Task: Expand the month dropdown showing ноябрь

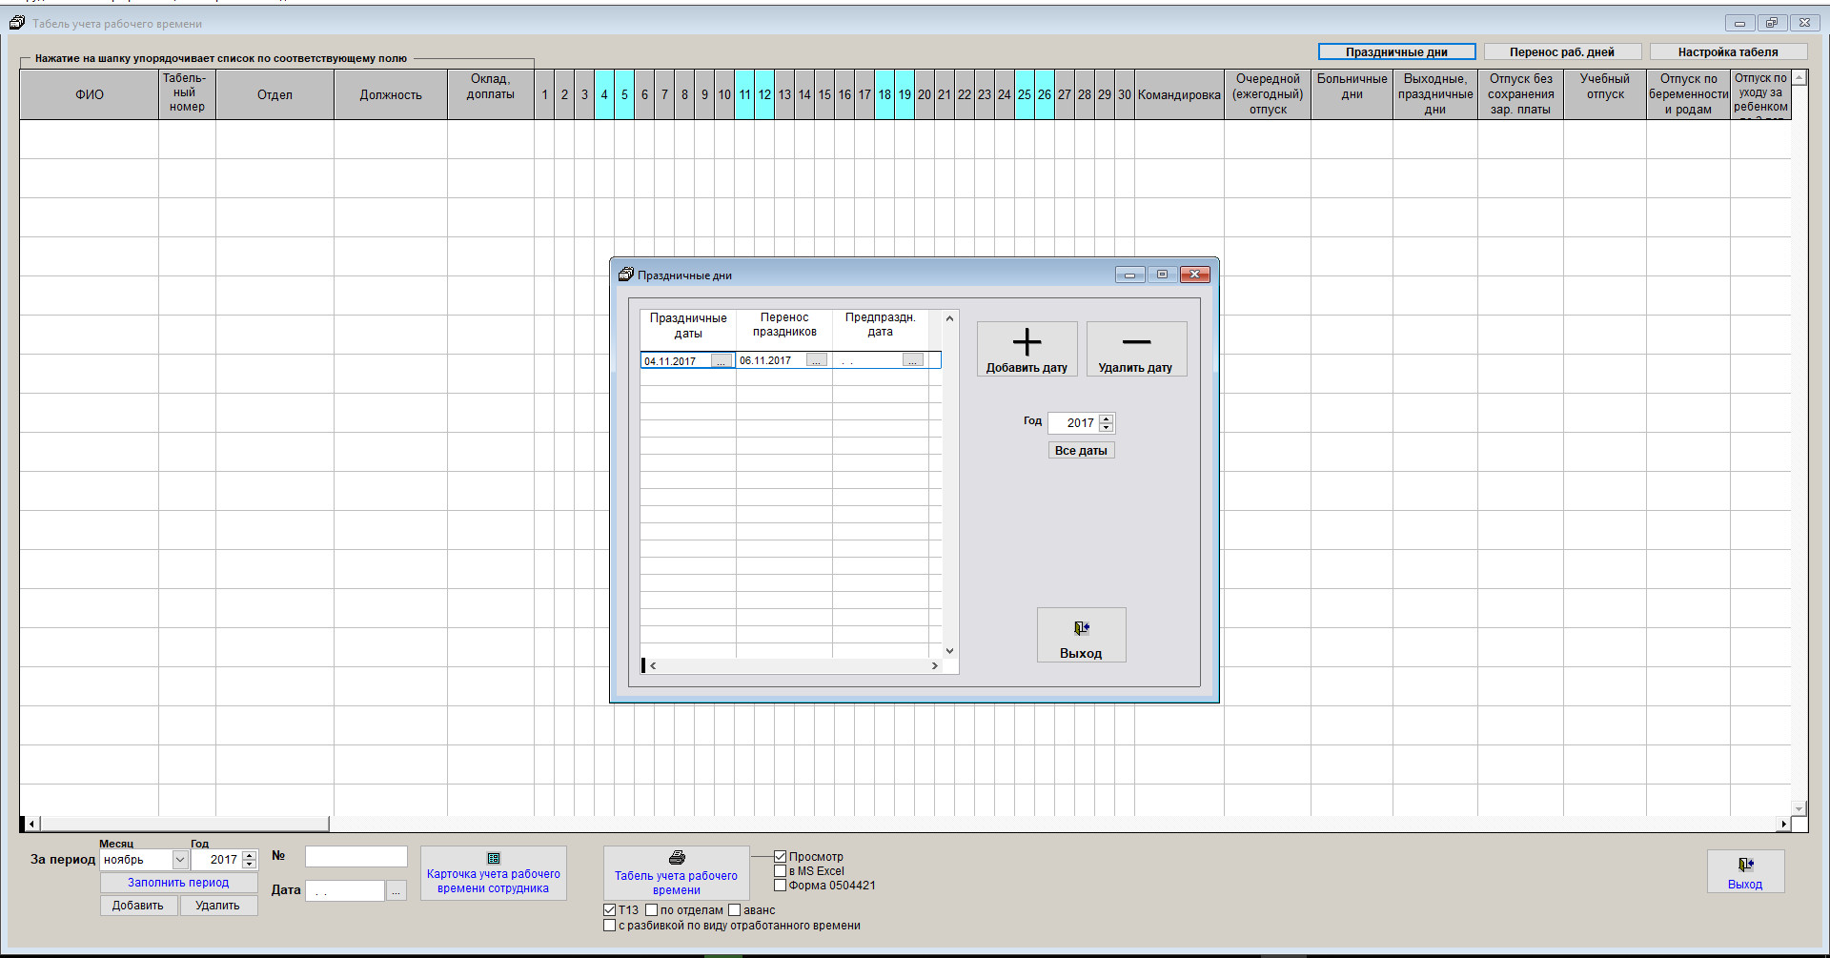Action: click(179, 860)
